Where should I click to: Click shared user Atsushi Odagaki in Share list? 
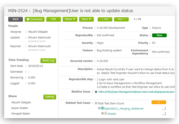click(x=21, y=102)
